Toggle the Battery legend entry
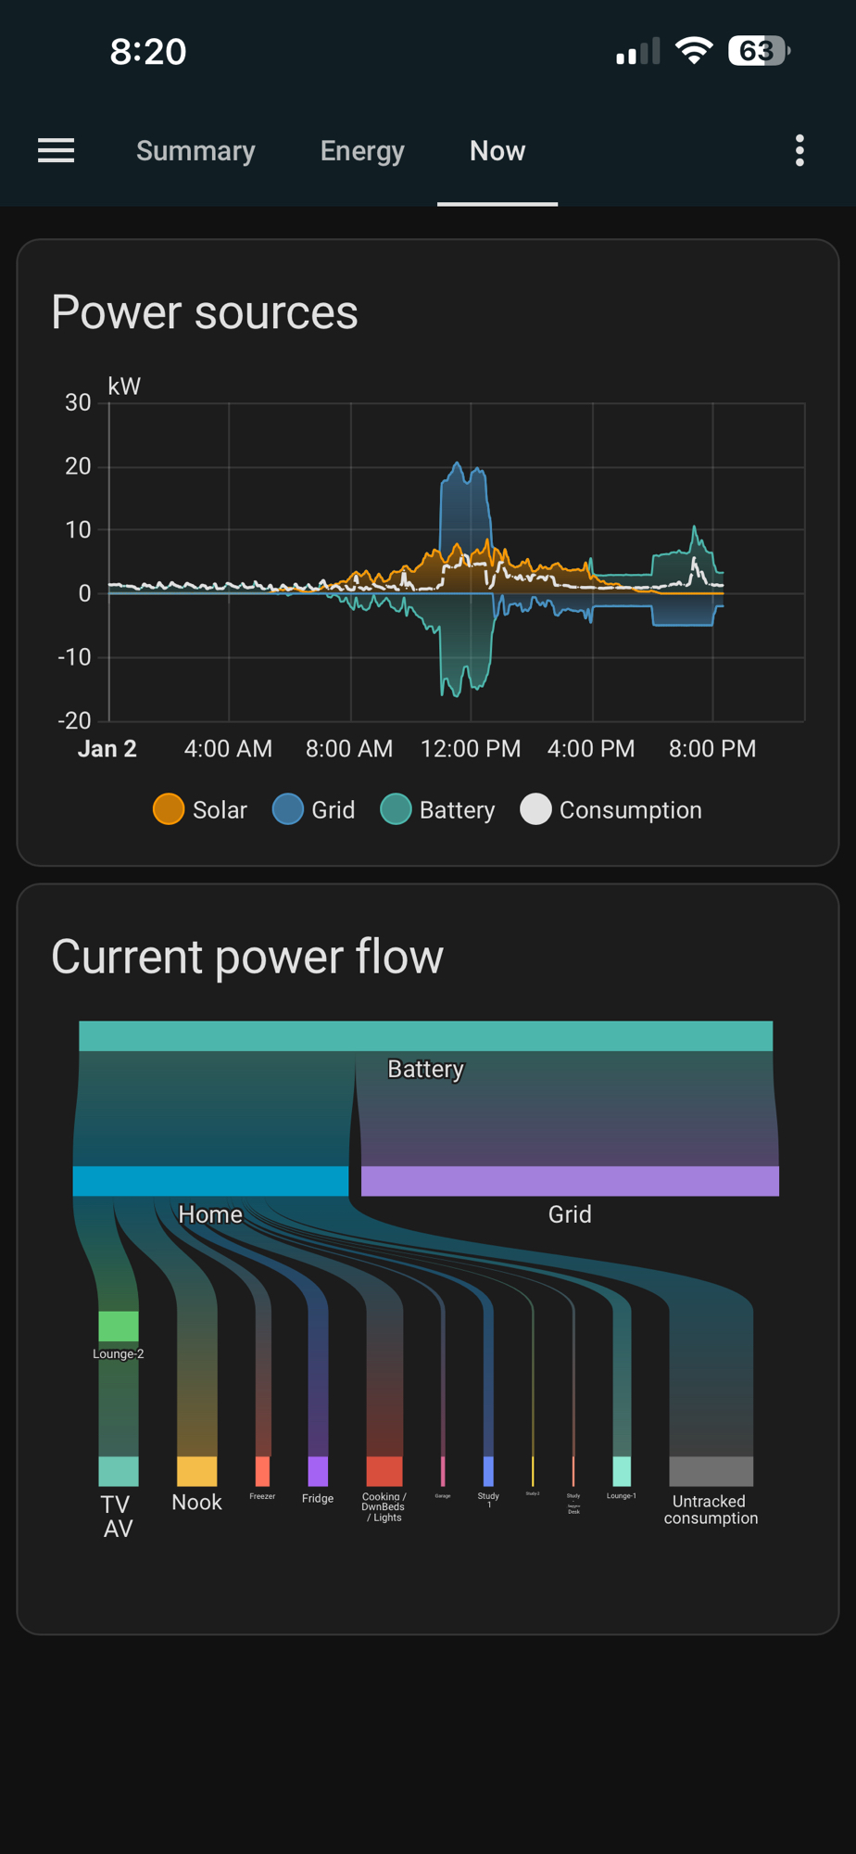The height and width of the screenshot is (1854, 856). (x=438, y=809)
